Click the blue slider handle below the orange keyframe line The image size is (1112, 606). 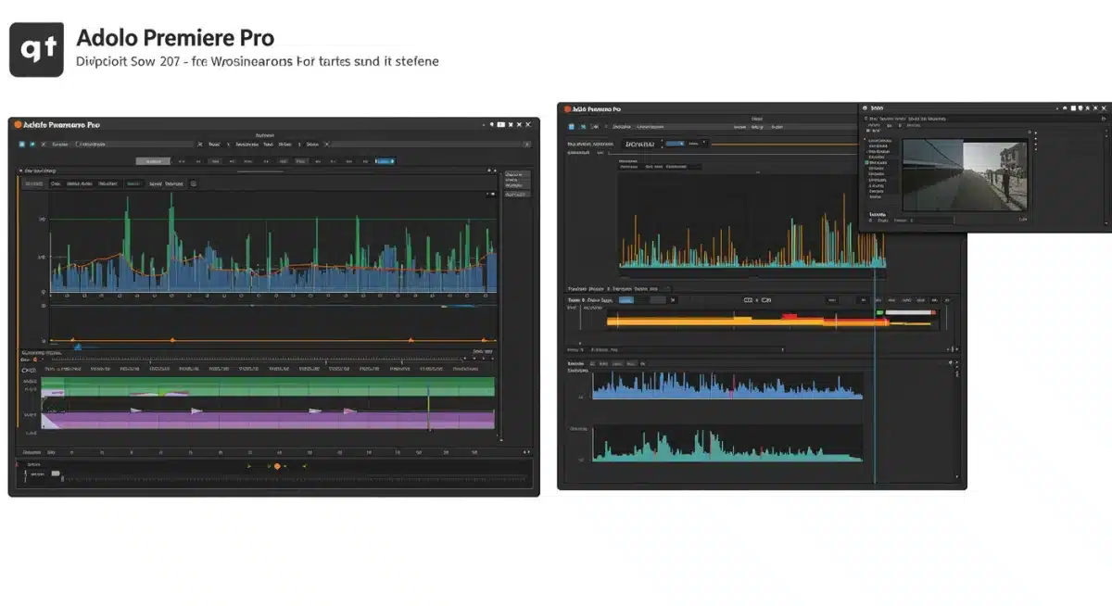point(77,347)
